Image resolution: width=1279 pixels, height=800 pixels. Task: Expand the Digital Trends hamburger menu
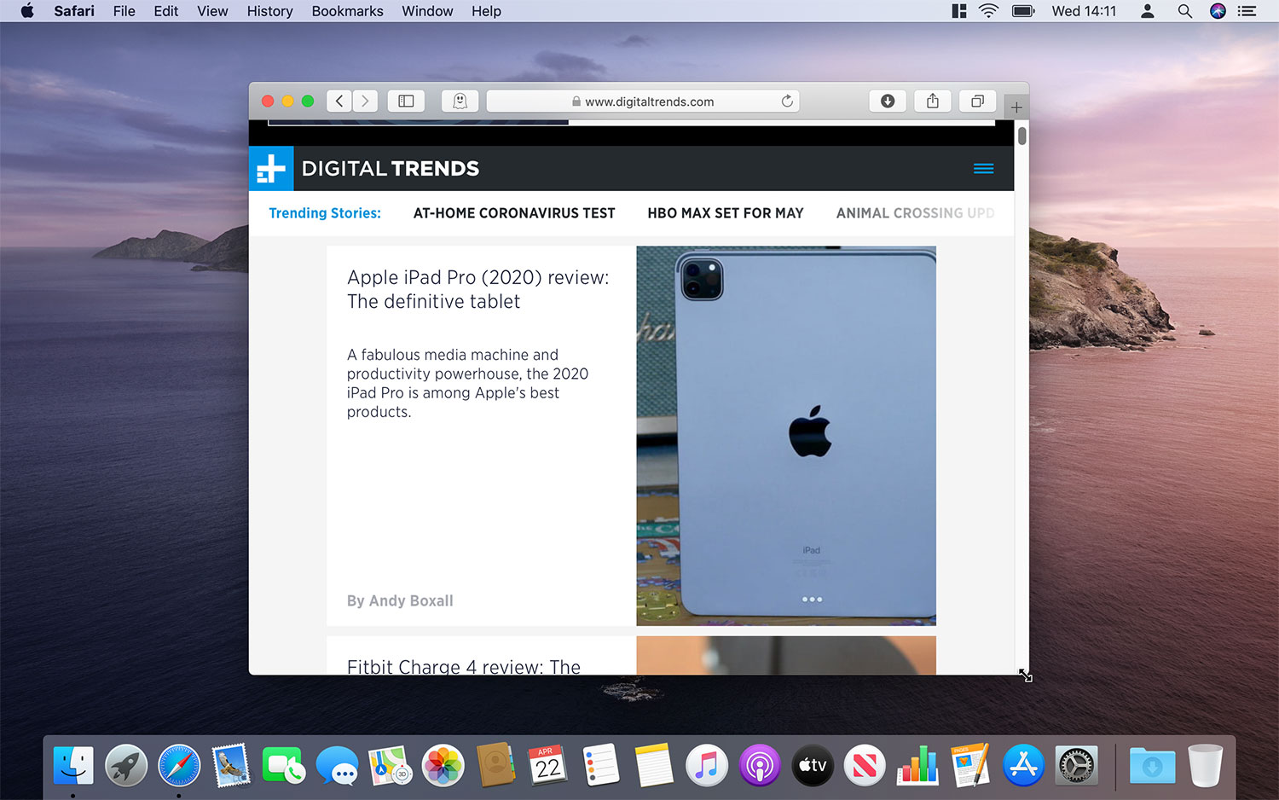983,169
